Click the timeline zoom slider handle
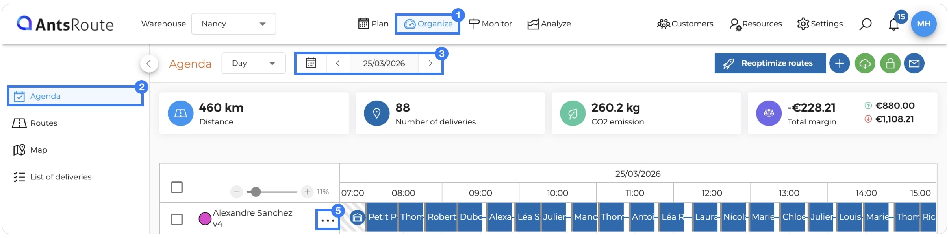 click(x=256, y=192)
